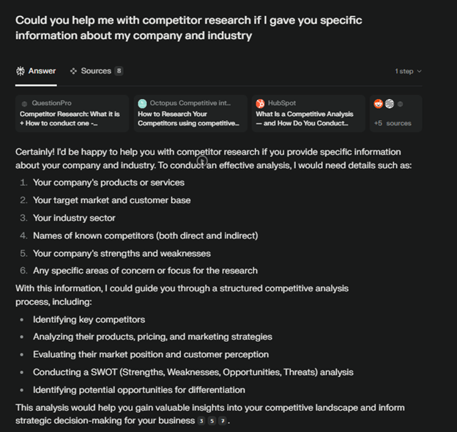Open the QuestionPro source card
The image size is (457, 432).
pos(72,114)
